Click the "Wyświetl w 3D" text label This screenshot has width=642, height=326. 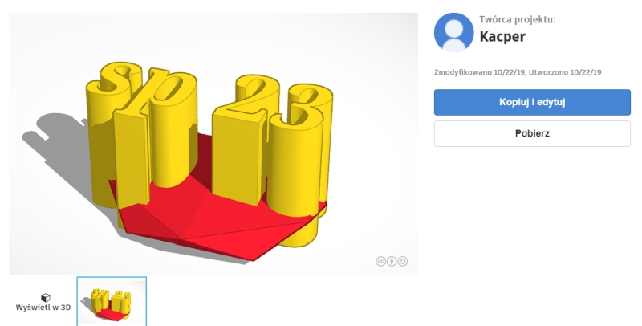(43, 308)
